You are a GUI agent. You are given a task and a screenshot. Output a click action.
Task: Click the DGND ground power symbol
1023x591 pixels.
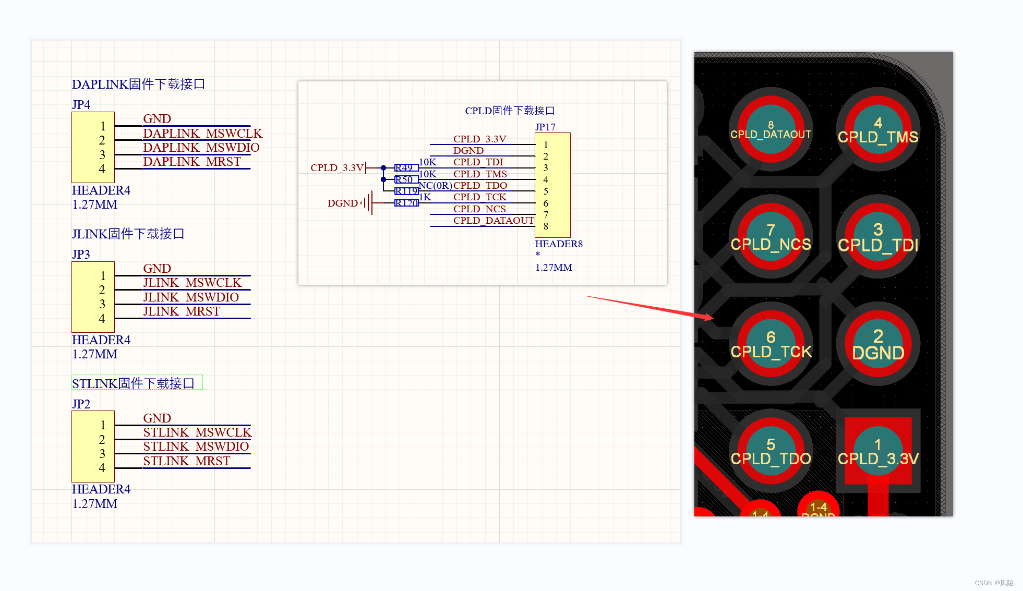click(366, 203)
